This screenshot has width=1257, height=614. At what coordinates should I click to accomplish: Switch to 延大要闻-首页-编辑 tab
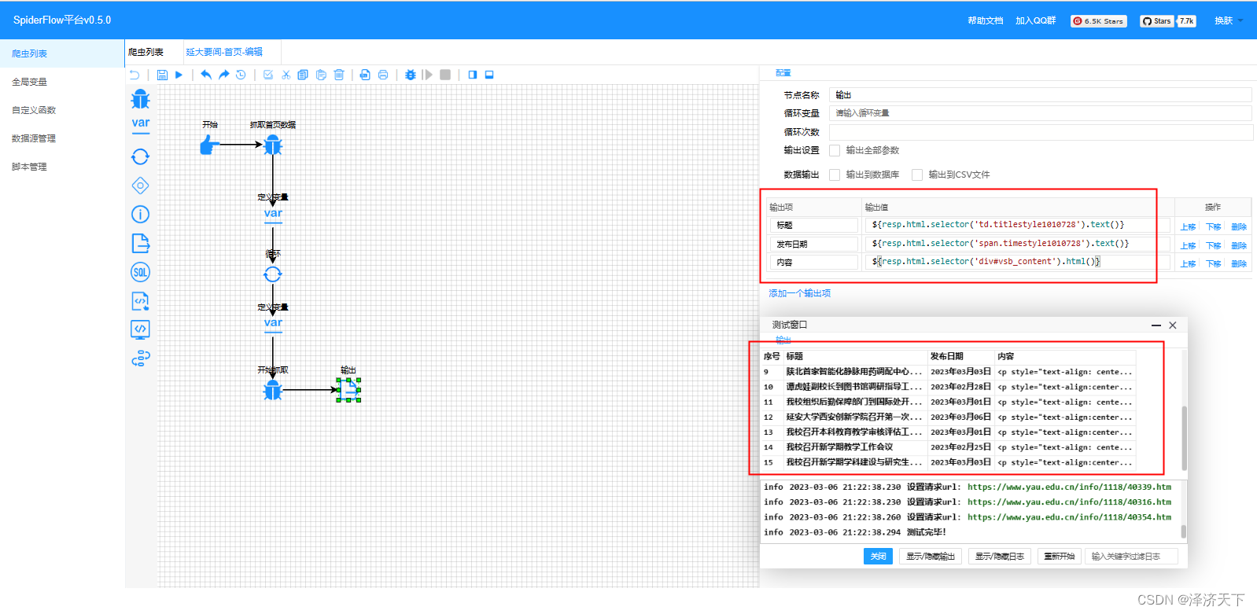click(x=224, y=52)
